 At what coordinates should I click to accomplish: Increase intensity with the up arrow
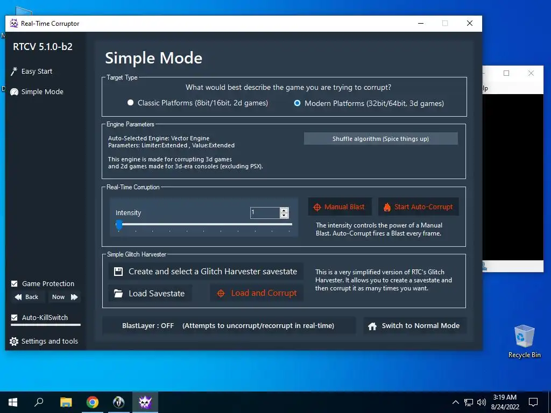pos(284,210)
